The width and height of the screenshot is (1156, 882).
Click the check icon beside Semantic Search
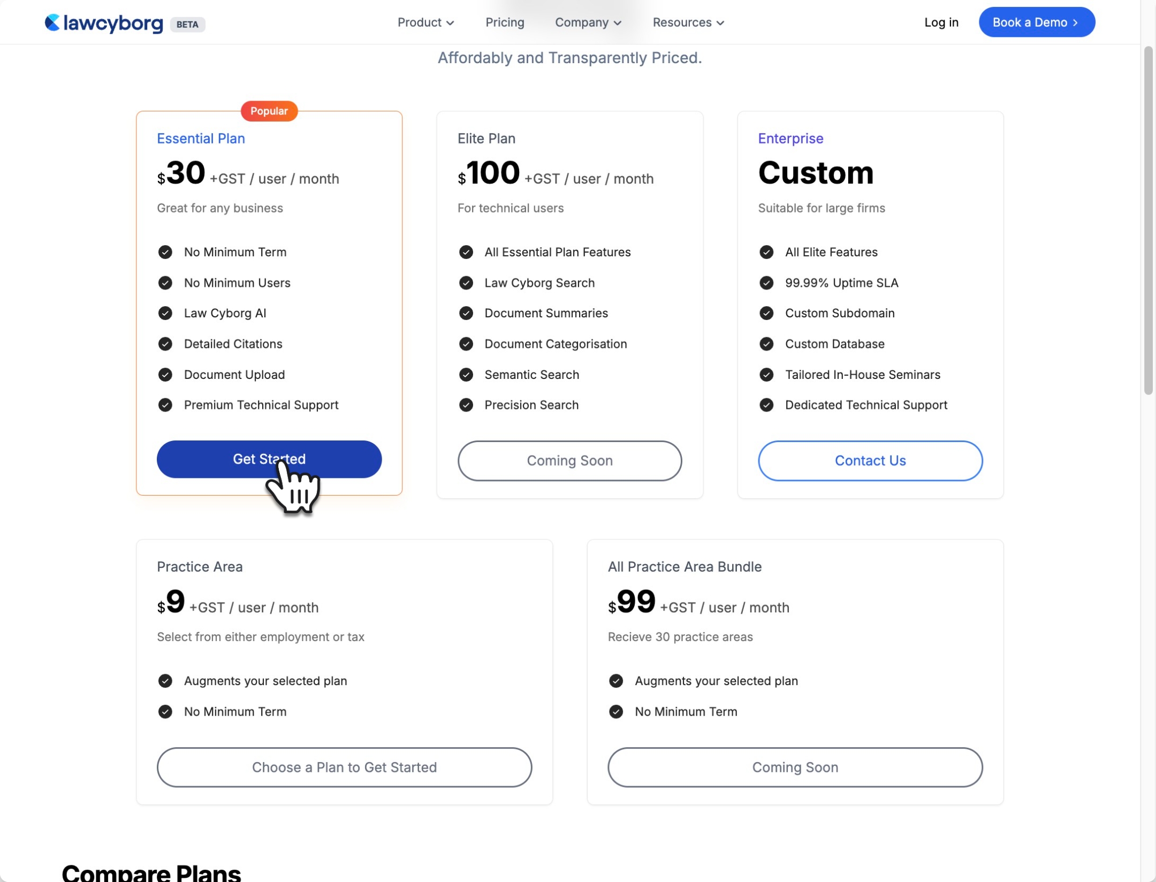pyautogui.click(x=466, y=375)
